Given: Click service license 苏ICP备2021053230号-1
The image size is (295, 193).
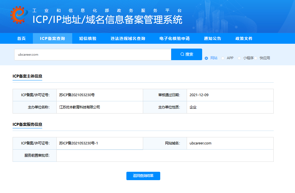Looking at the screenshot, I should pos(78,143).
